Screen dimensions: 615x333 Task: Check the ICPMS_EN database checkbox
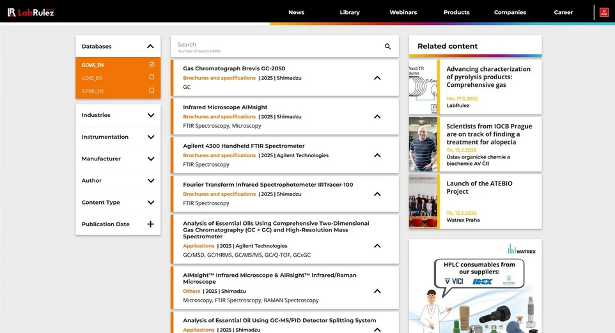tap(152, 90)
